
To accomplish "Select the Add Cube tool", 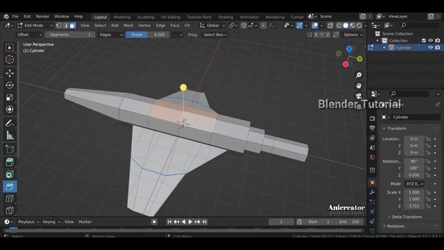I will [x=10, y=149].
